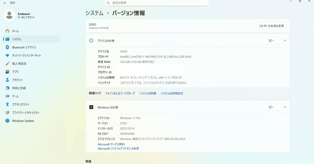
Task: Navigate to システム via the breadcrumb
Action: tap(94, 13)
